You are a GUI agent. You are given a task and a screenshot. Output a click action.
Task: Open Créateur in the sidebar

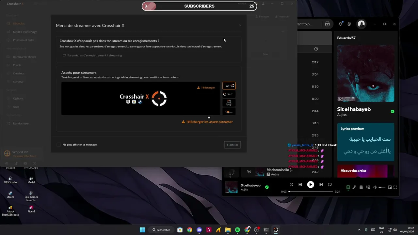click(16, 73)
